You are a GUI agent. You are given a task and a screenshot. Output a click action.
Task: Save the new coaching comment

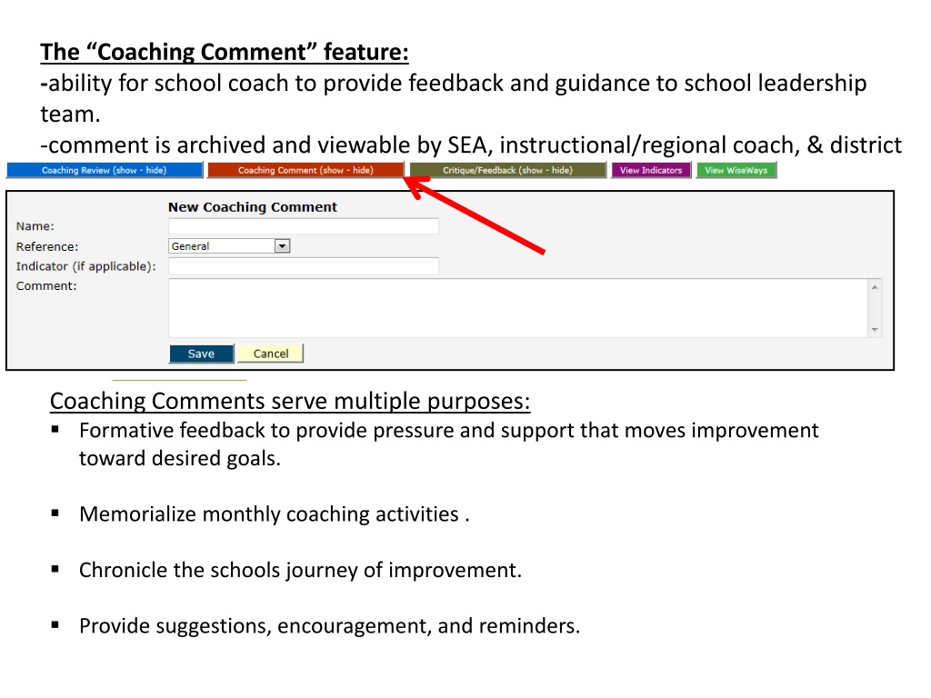coord(201,354)
